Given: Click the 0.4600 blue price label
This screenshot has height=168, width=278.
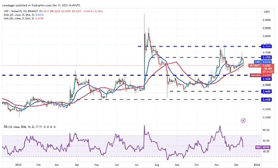Looking at the screenshot, I should pos(266,91).
